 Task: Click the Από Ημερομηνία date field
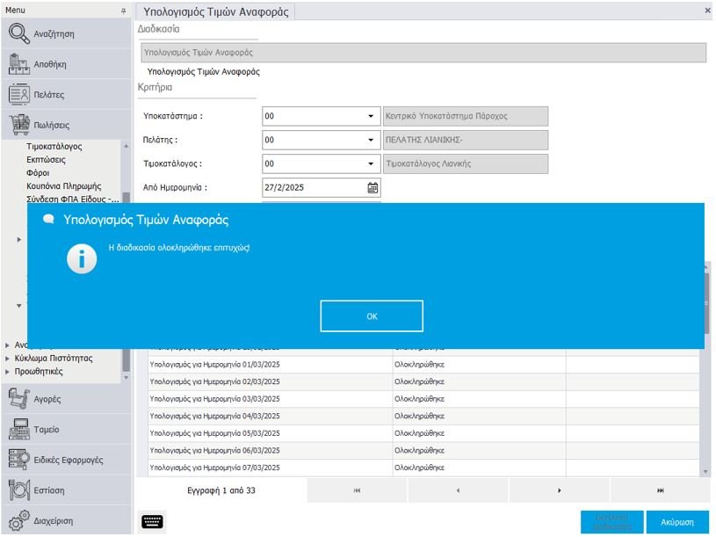312,187
